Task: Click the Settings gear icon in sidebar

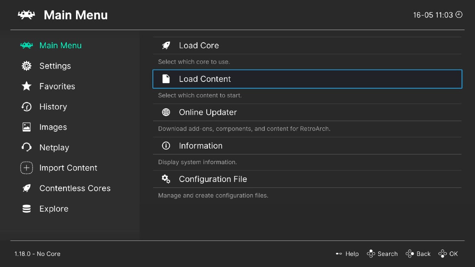Action: (x=27, y=66)
